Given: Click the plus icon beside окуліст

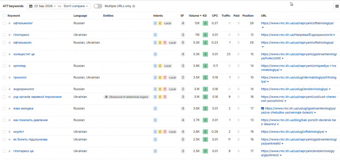Looking at the screenshot, I should [10, 132].
